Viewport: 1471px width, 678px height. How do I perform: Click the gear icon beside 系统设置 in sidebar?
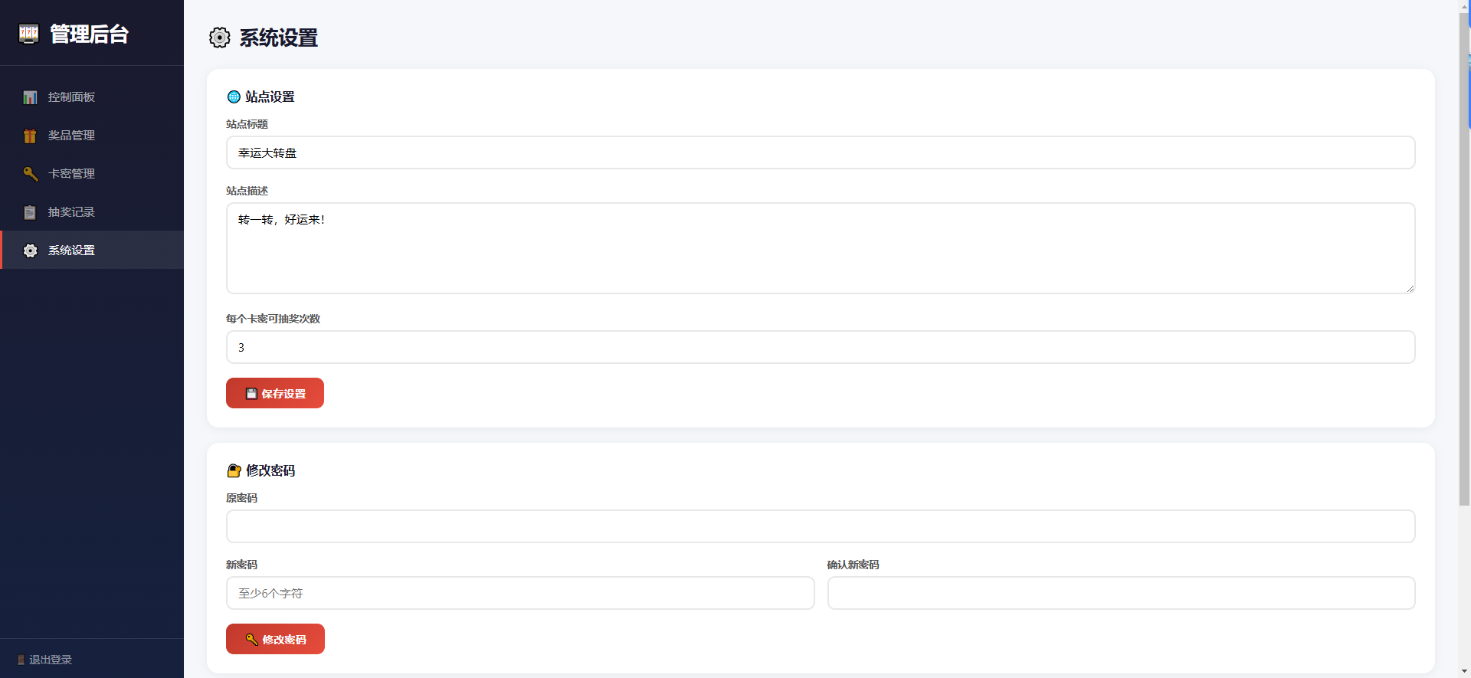point(30,251)
